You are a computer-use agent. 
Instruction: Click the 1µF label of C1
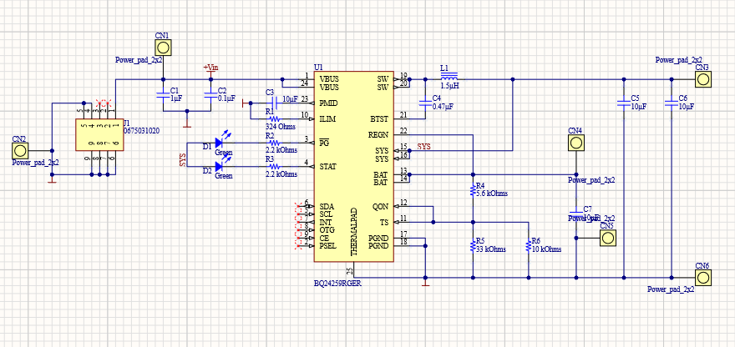coord(175,98)
